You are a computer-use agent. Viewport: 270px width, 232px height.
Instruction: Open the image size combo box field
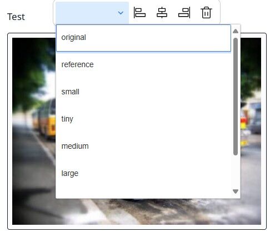(92, 13)
